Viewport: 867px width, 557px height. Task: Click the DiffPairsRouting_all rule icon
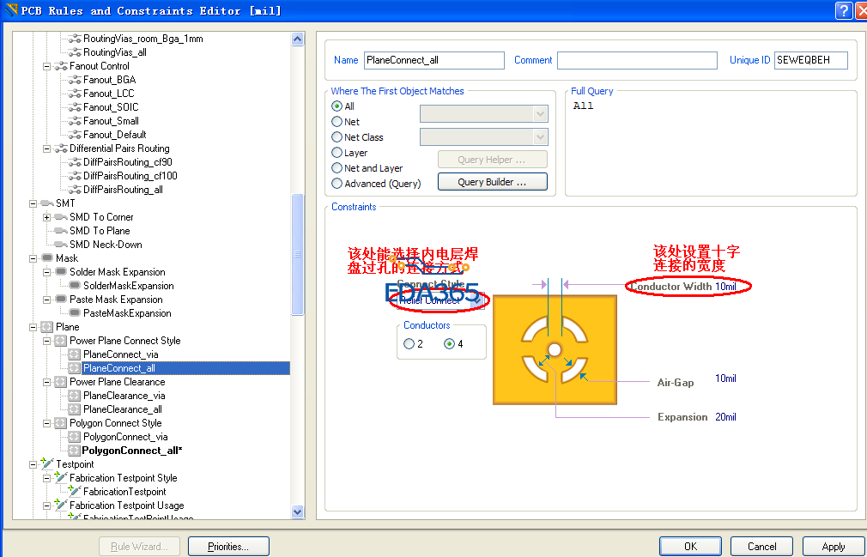click(75, 190)
